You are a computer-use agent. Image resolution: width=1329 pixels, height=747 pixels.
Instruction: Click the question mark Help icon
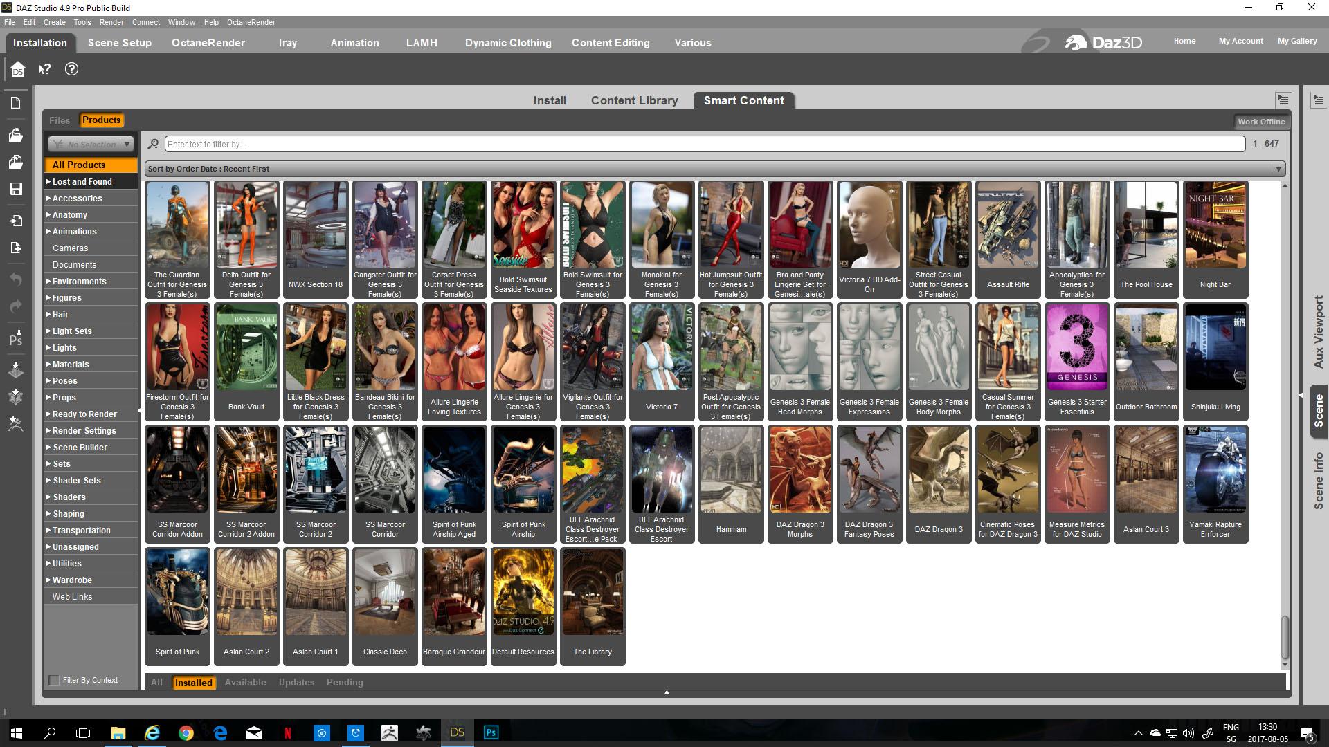[71, 69]
